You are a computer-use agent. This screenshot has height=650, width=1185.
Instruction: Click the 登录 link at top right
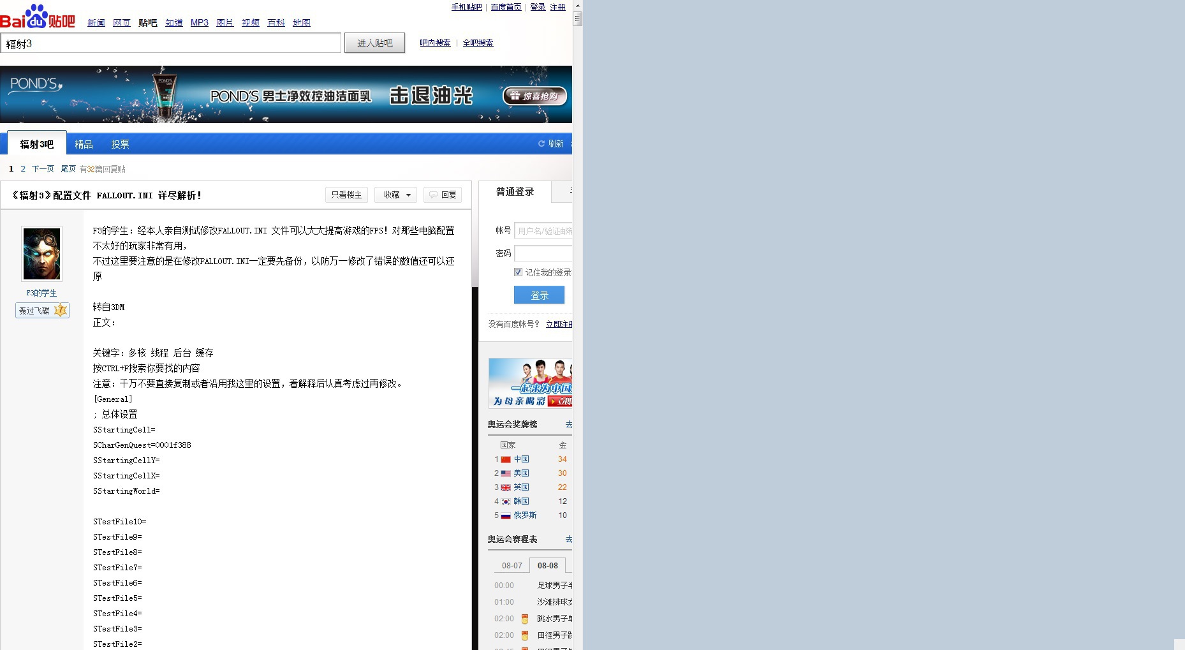[x=538, y=7]
